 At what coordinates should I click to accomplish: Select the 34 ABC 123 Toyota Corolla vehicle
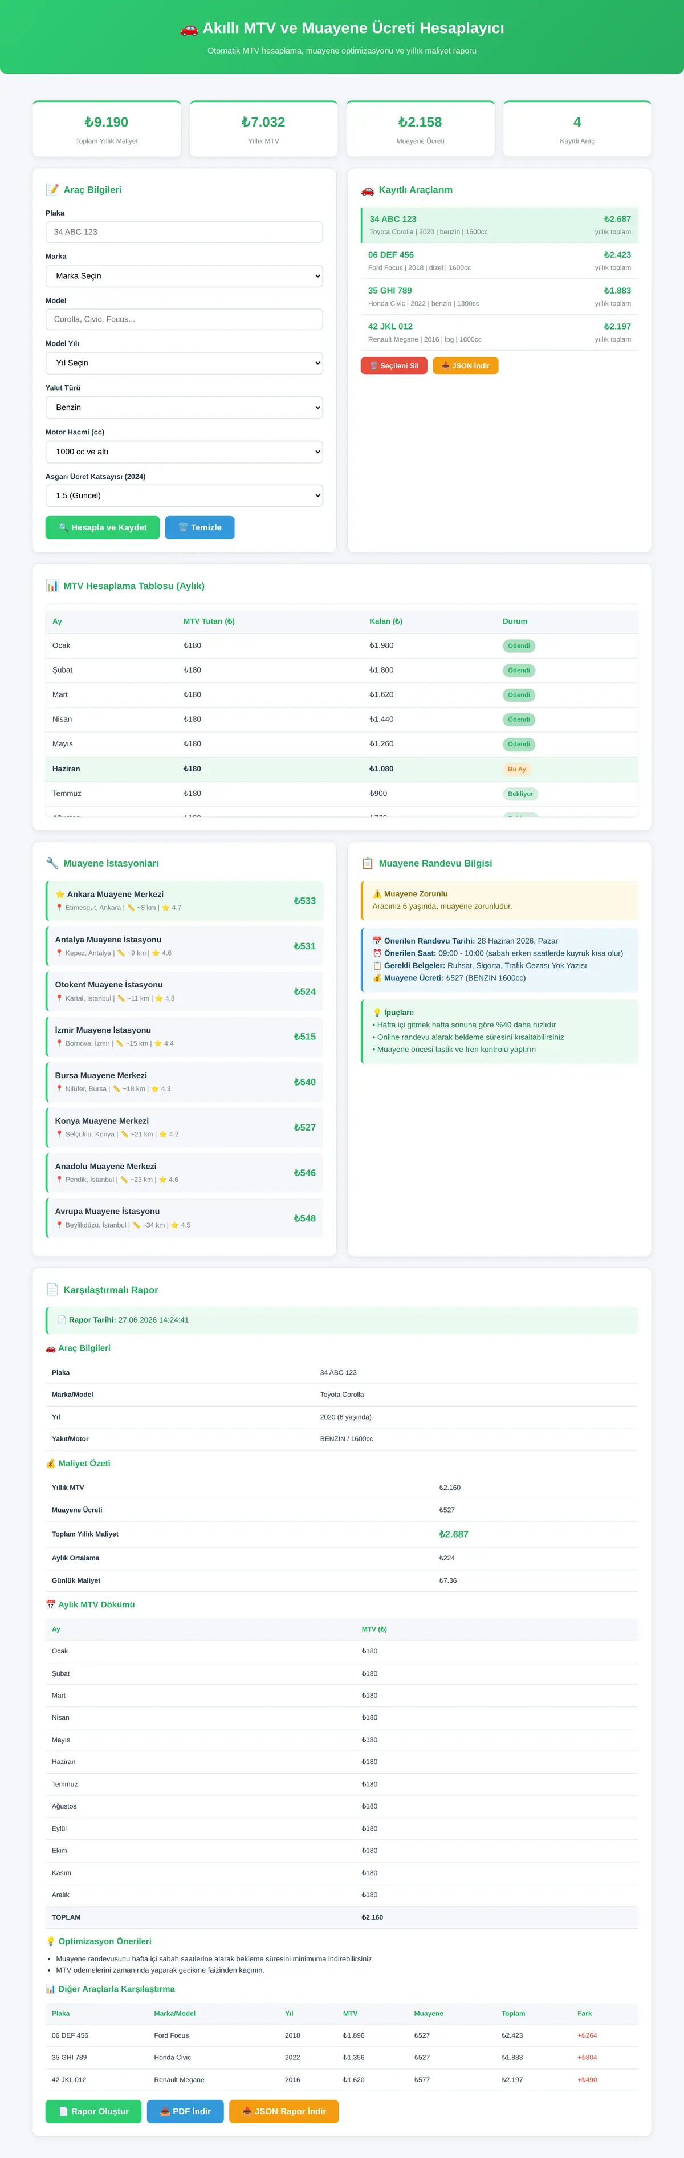point(500,225)
